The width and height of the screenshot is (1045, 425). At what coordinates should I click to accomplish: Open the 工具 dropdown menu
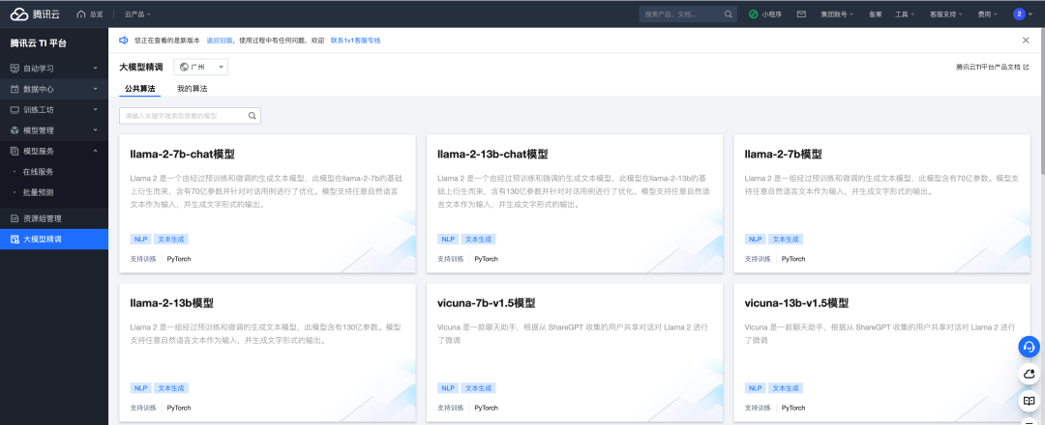coord(905,14)
